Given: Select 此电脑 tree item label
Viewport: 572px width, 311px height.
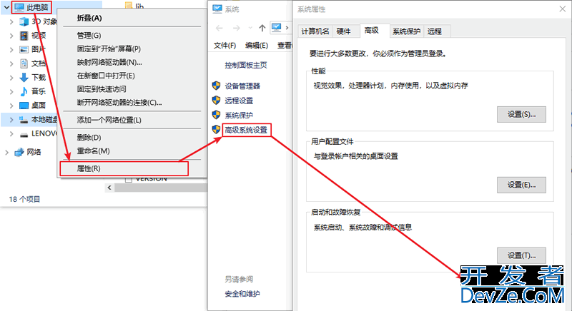Looking at the screenshot, I should click(37, 7).
